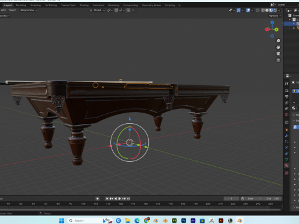Open the Outliner editor type menu

click(288, 10)
